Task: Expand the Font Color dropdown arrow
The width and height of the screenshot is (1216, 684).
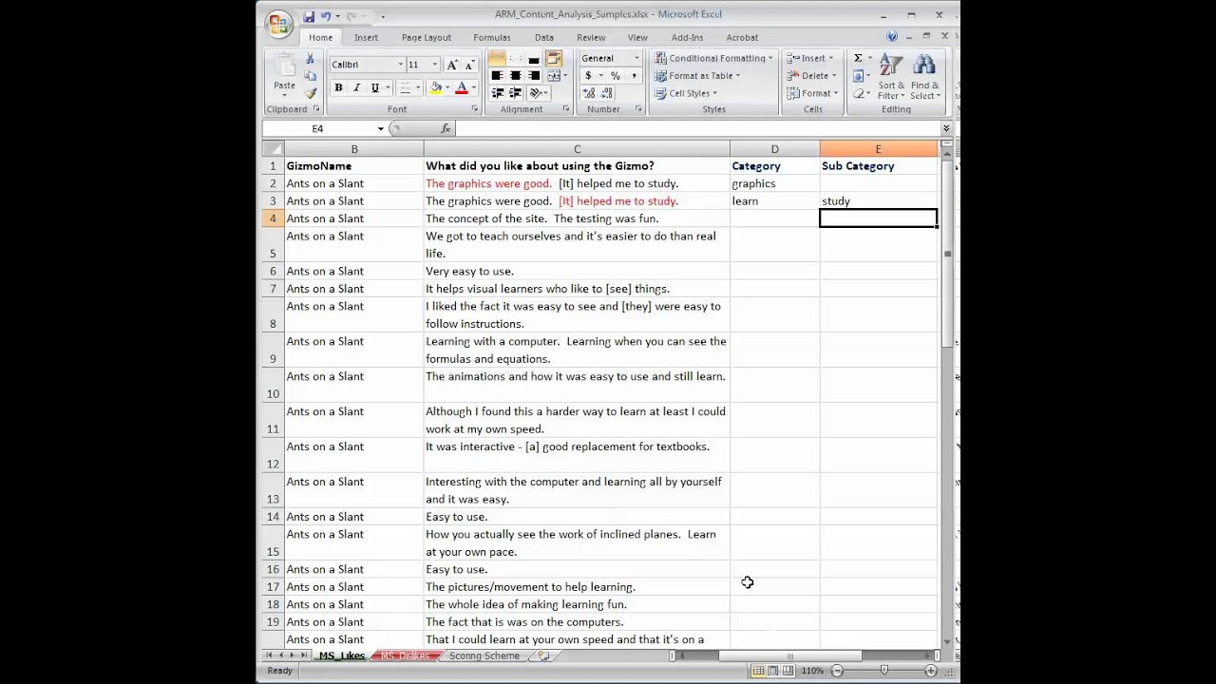Action: pos(473,87)
